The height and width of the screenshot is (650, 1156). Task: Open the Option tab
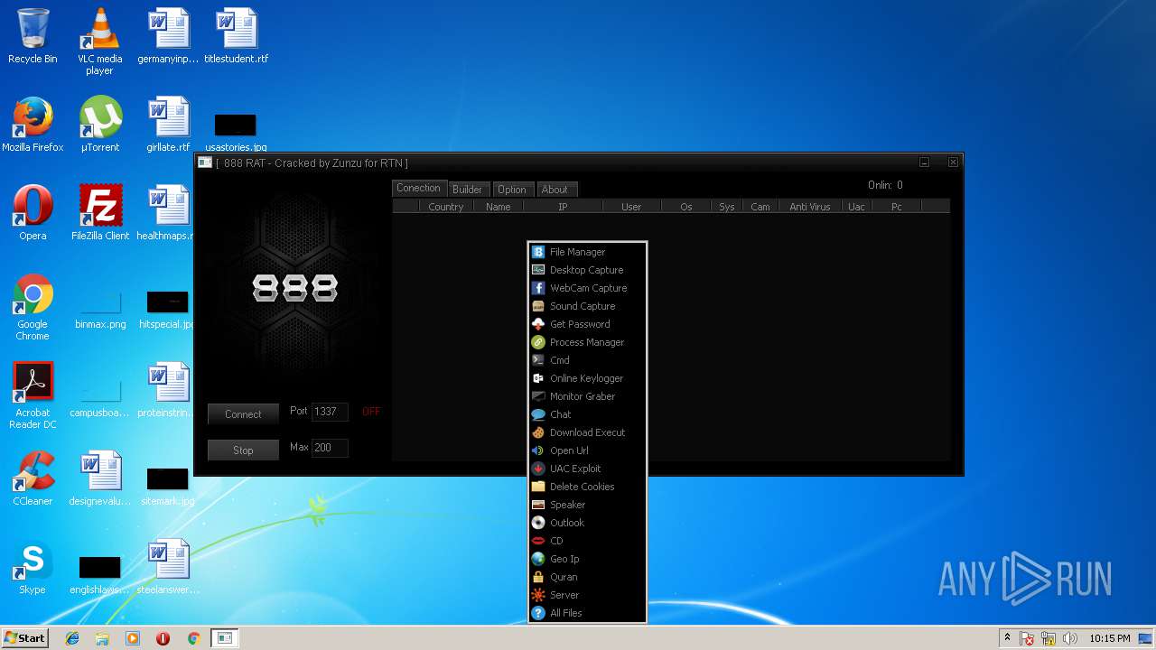(x=511, y=190)
